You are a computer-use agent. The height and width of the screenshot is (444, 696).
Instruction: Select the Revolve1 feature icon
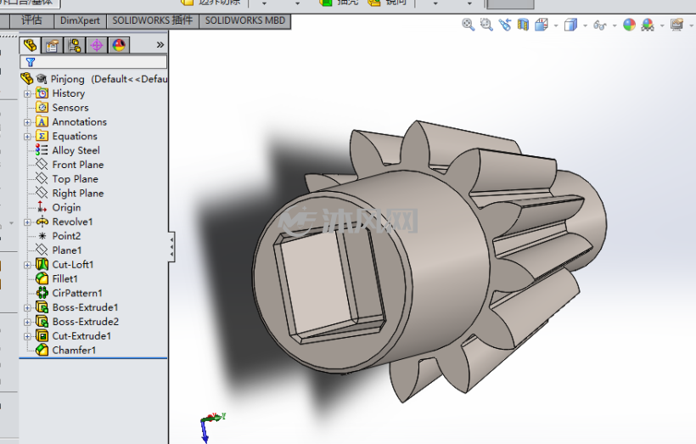42,222
